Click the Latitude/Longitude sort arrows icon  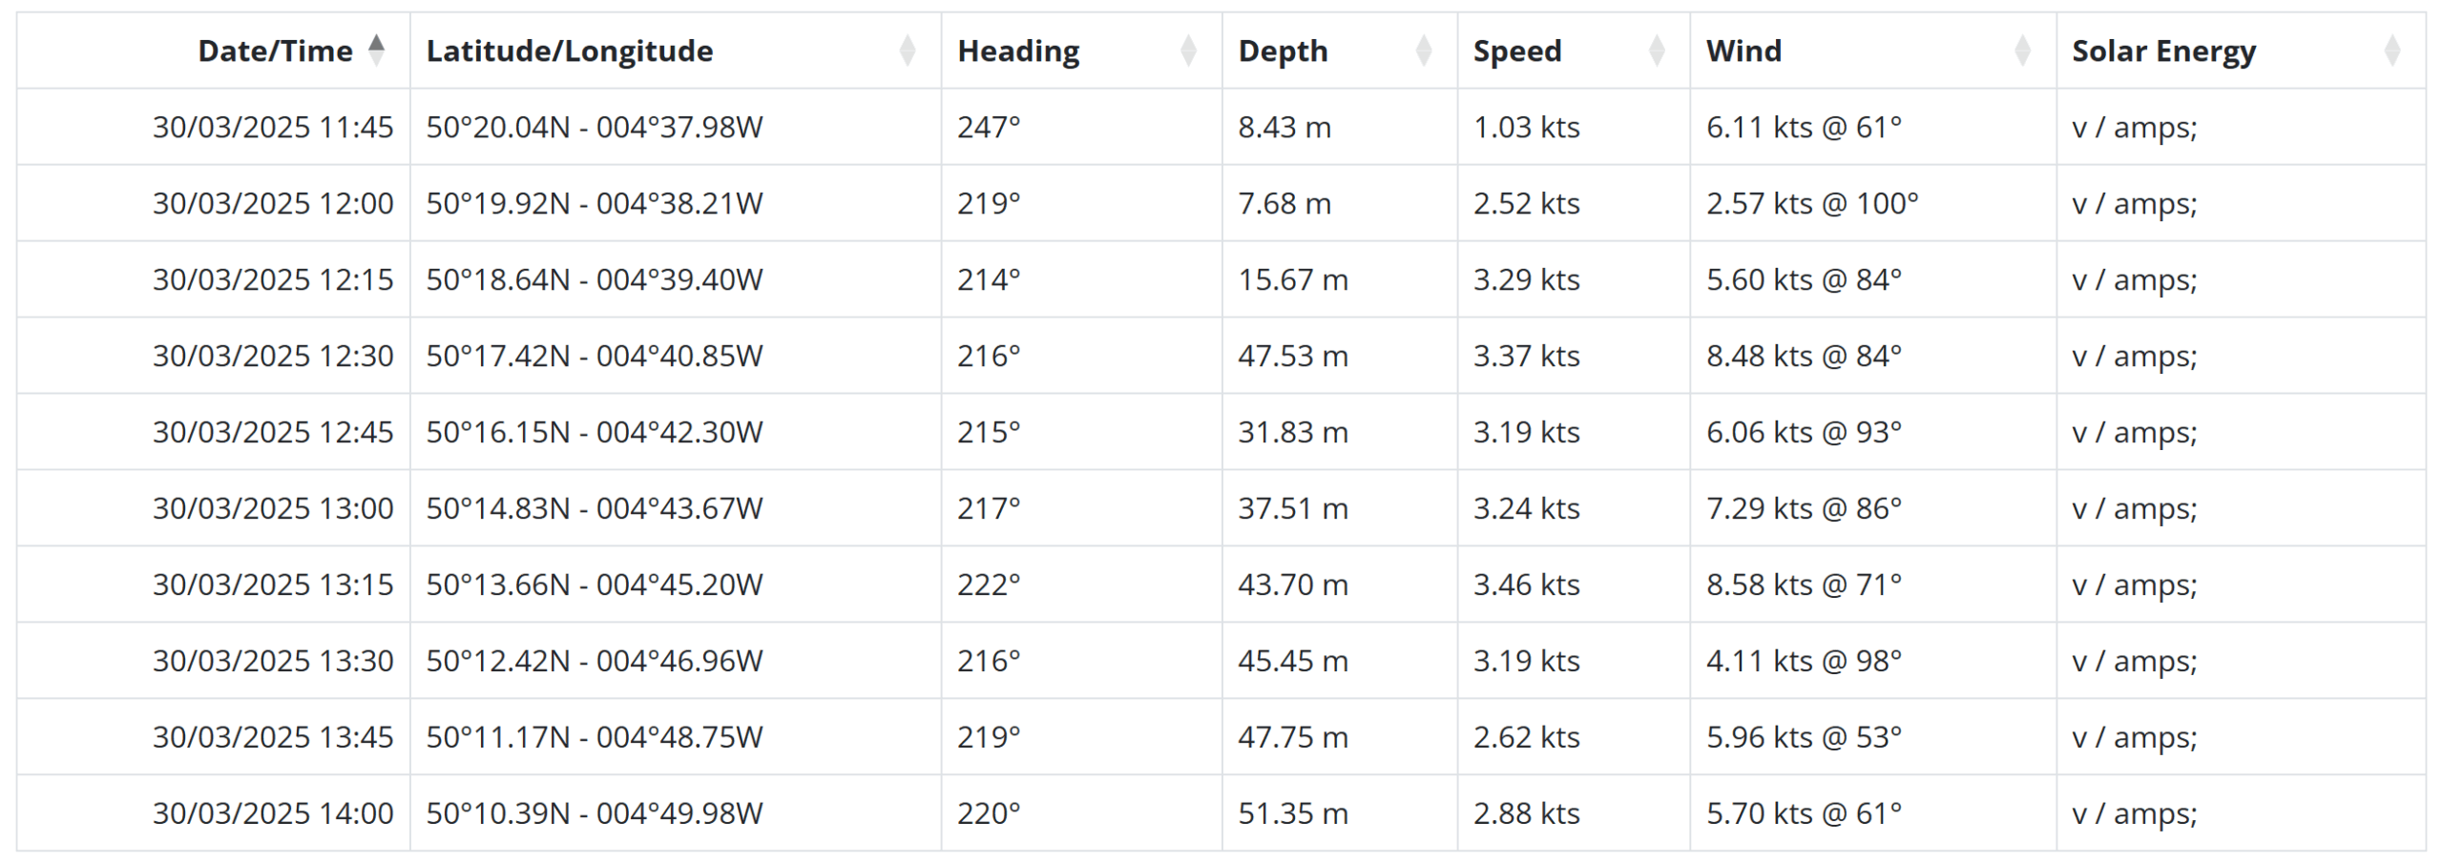click(x=908, y=50)
